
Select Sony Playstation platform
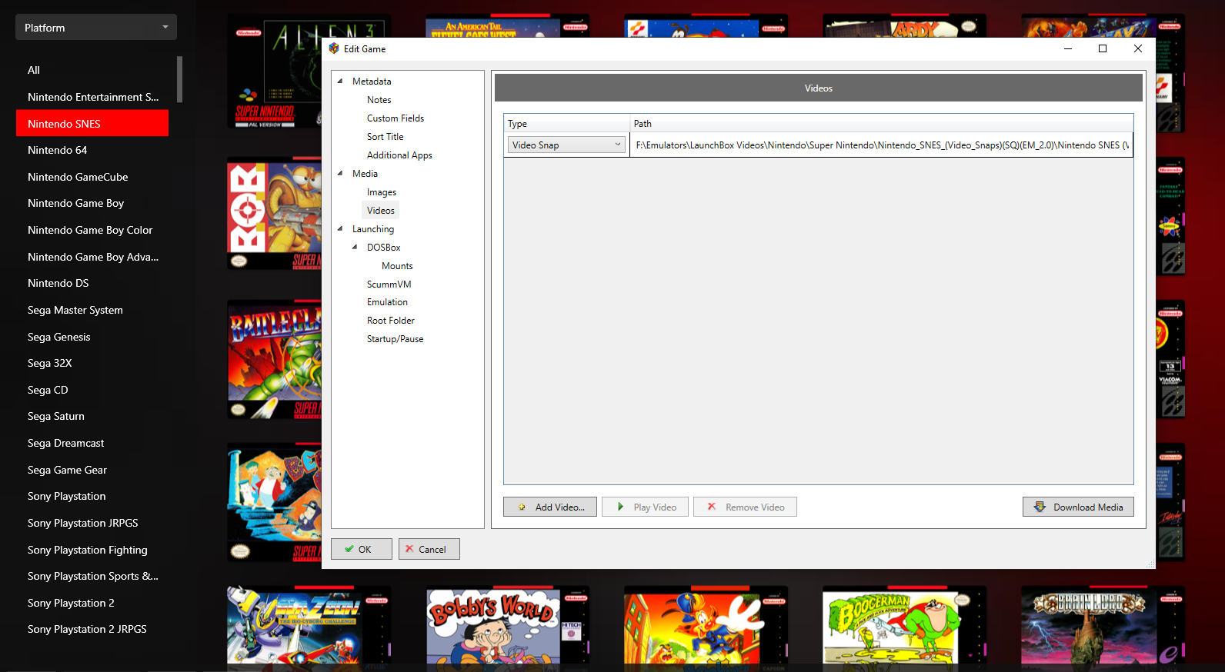92,496
